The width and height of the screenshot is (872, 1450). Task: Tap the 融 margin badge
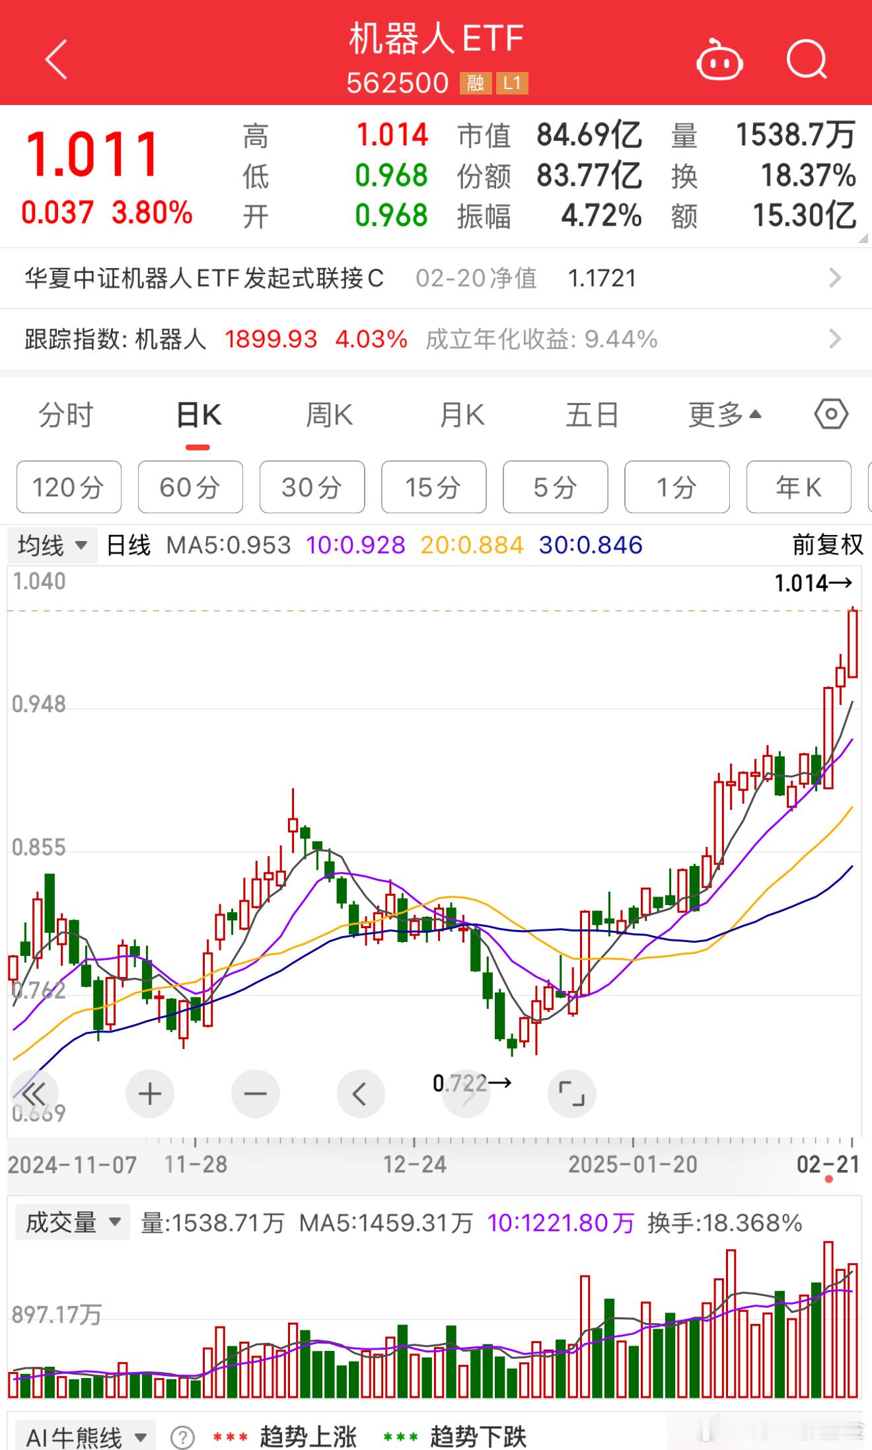475,83
